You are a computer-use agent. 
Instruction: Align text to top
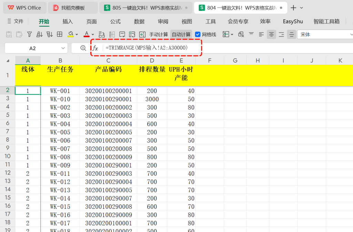click(251, 34)
